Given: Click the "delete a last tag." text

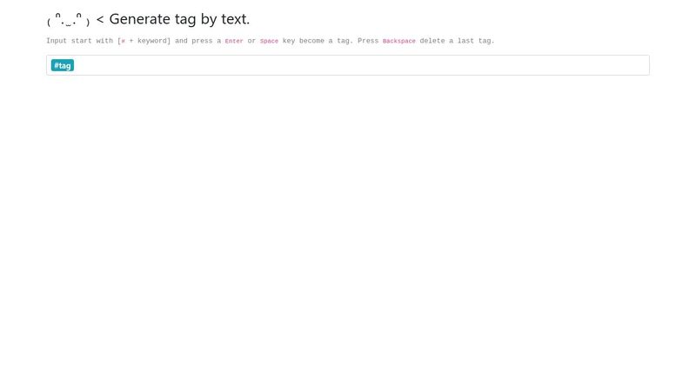Looking at the screenshot, I should 457,41.
